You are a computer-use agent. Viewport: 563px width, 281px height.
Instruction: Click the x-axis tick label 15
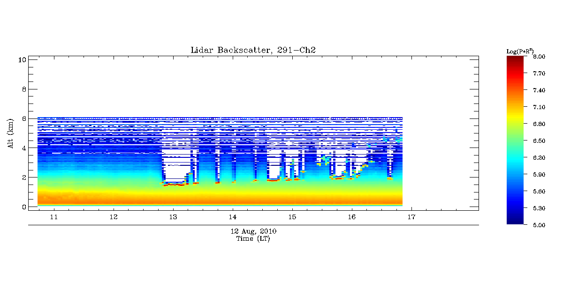click(x=292, y=217)
